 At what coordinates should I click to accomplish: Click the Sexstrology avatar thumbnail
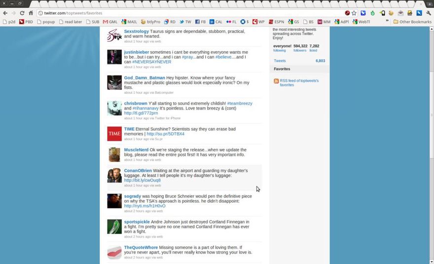pyautogui.click(x=114, y=36)
